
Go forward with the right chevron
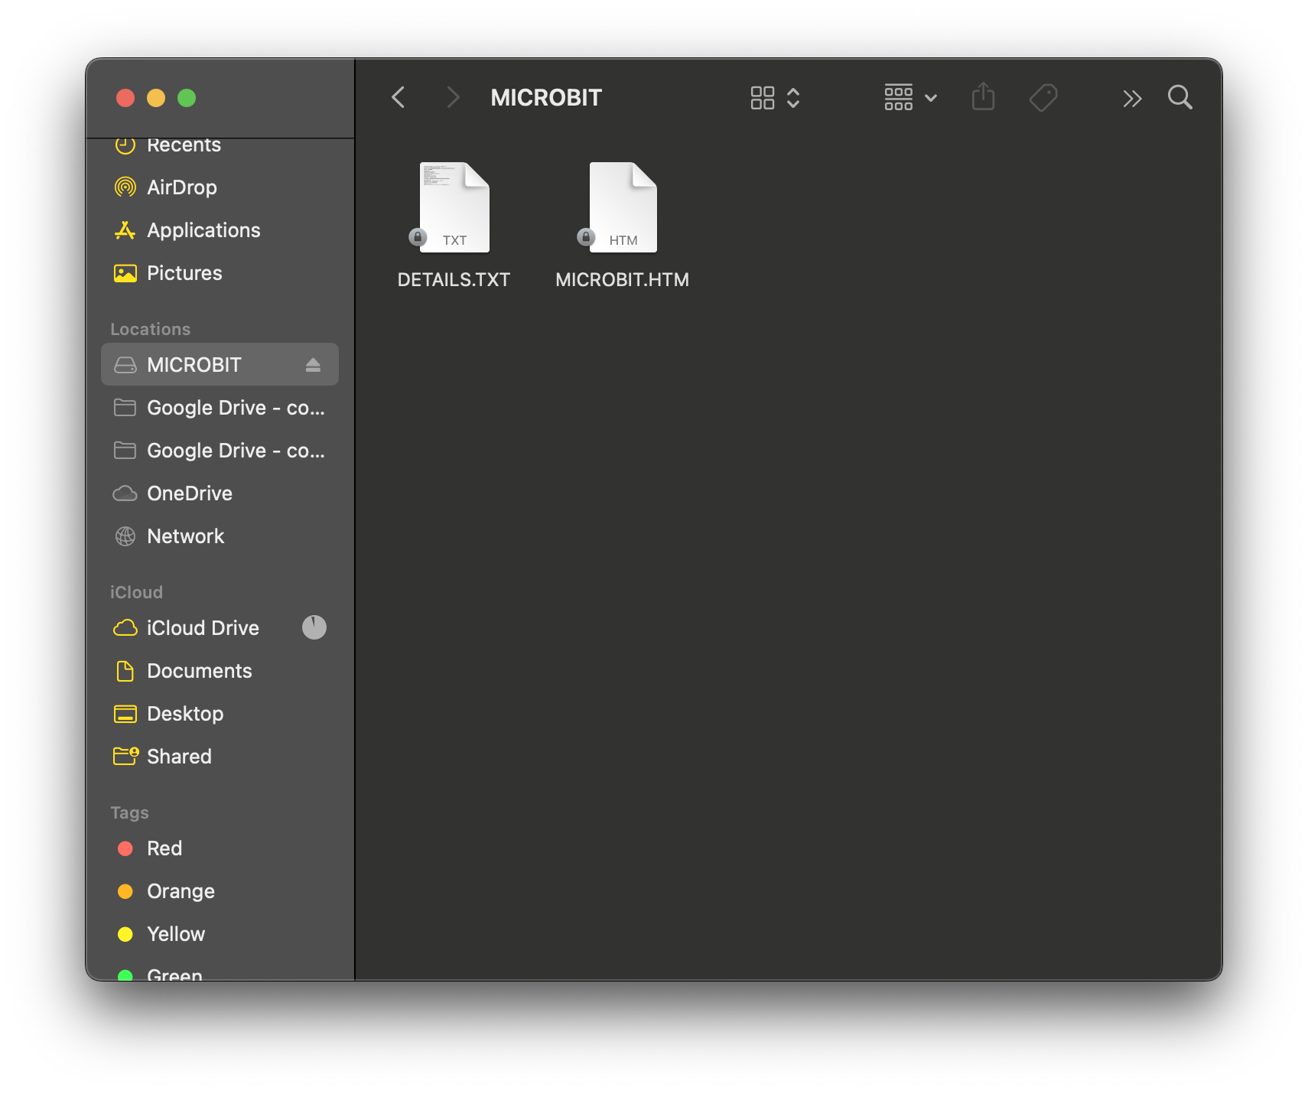coord(453,97)
